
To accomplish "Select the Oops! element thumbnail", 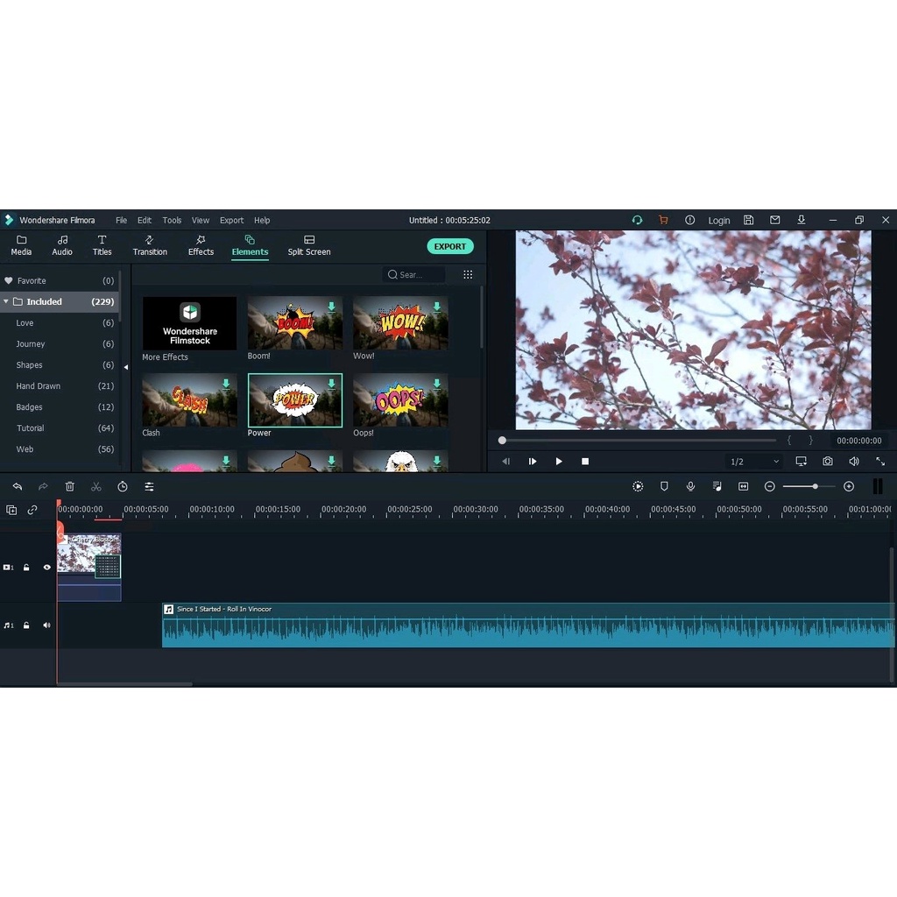I will [x=400, y=400].
